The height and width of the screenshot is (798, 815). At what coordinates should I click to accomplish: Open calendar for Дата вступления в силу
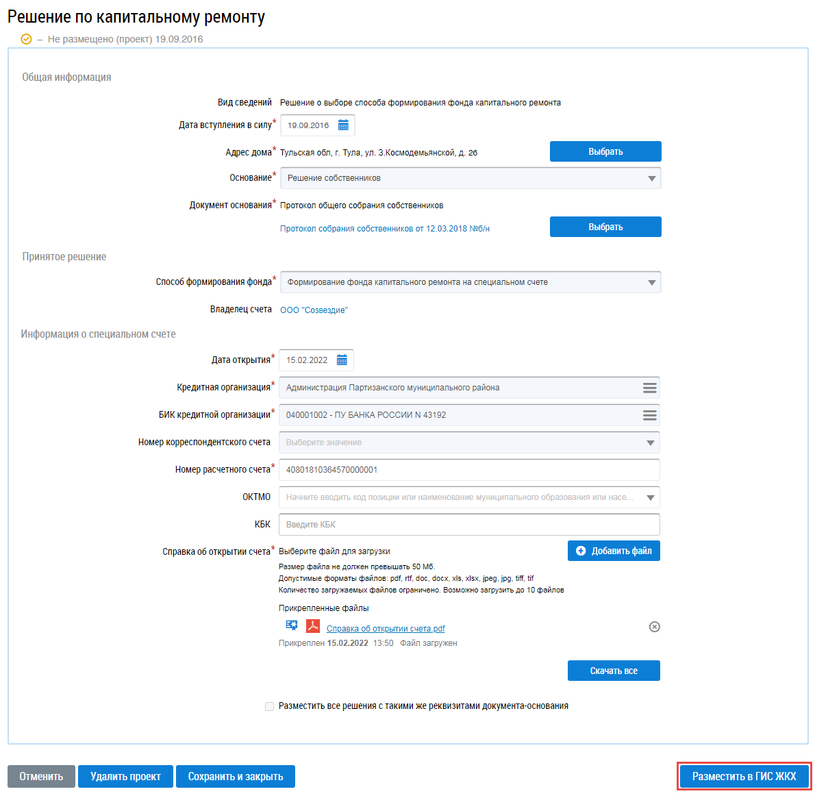[343, 125]
